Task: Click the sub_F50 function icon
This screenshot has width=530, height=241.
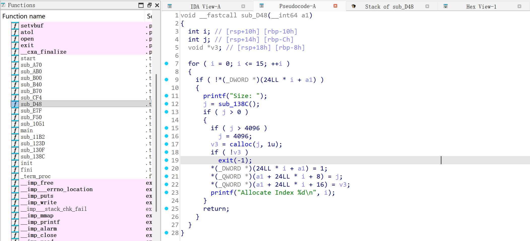Action: point(15,117)
